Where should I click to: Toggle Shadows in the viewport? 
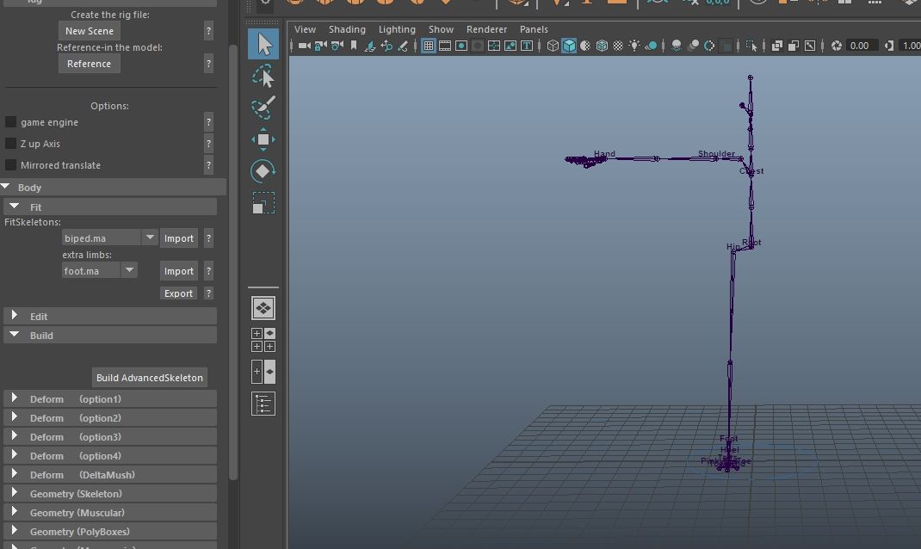point(652,46)
